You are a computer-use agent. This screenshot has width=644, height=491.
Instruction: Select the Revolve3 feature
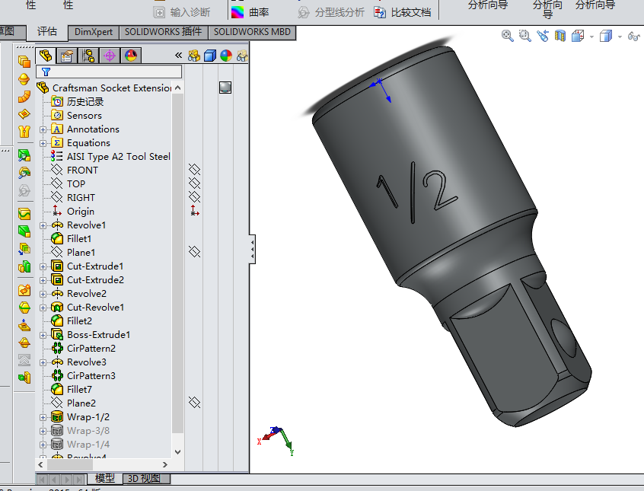tap(87, 362)
